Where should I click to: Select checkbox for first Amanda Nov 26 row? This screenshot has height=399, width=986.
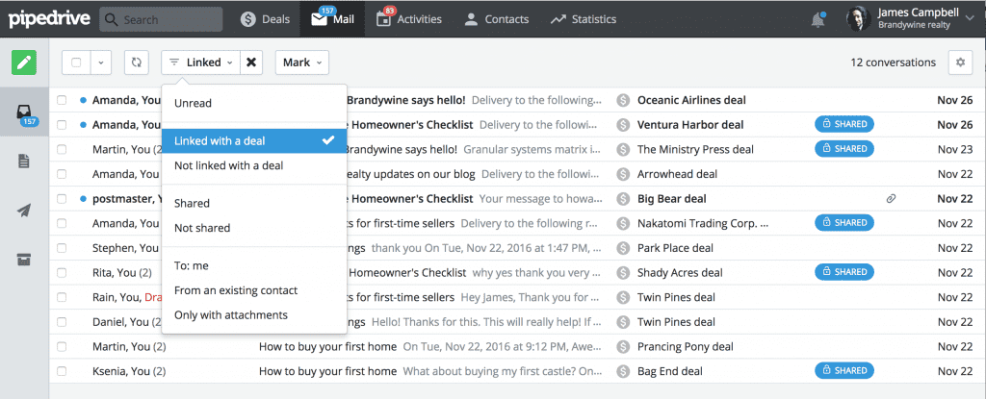(x=62, y=100)
